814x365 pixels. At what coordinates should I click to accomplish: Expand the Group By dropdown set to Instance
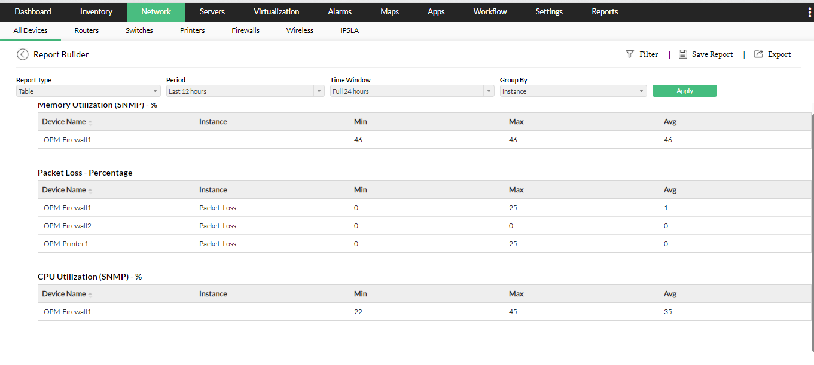coord(641,91)
